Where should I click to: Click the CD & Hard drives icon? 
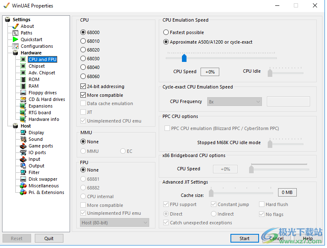click(23, 100)
